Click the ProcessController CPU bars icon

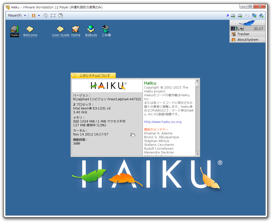click(233, 29)
